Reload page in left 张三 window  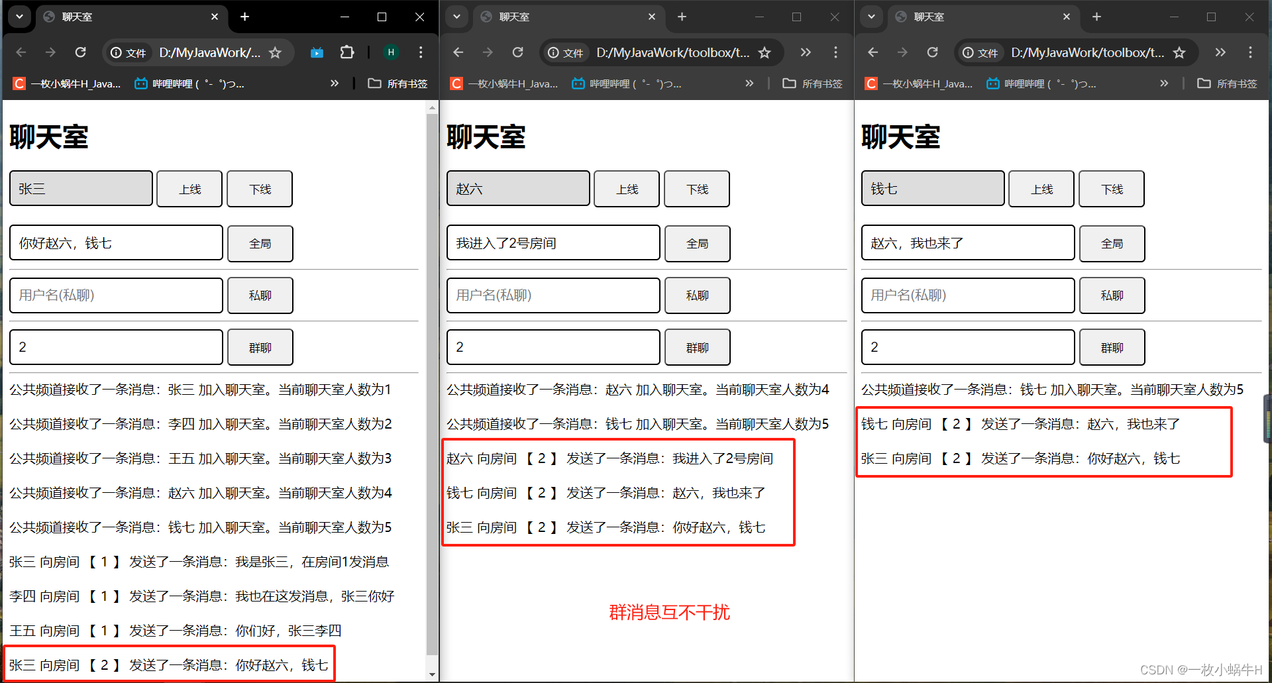click(80, 52)
